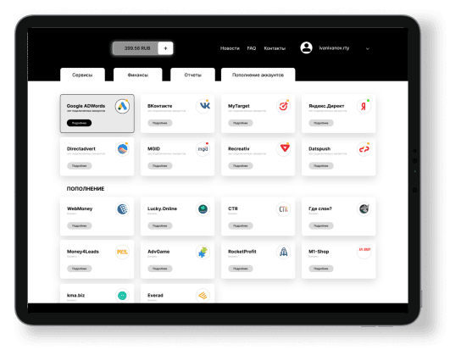450x350 pixels.
Task: Click the Directadvert card title
Action: pos(81,148)
